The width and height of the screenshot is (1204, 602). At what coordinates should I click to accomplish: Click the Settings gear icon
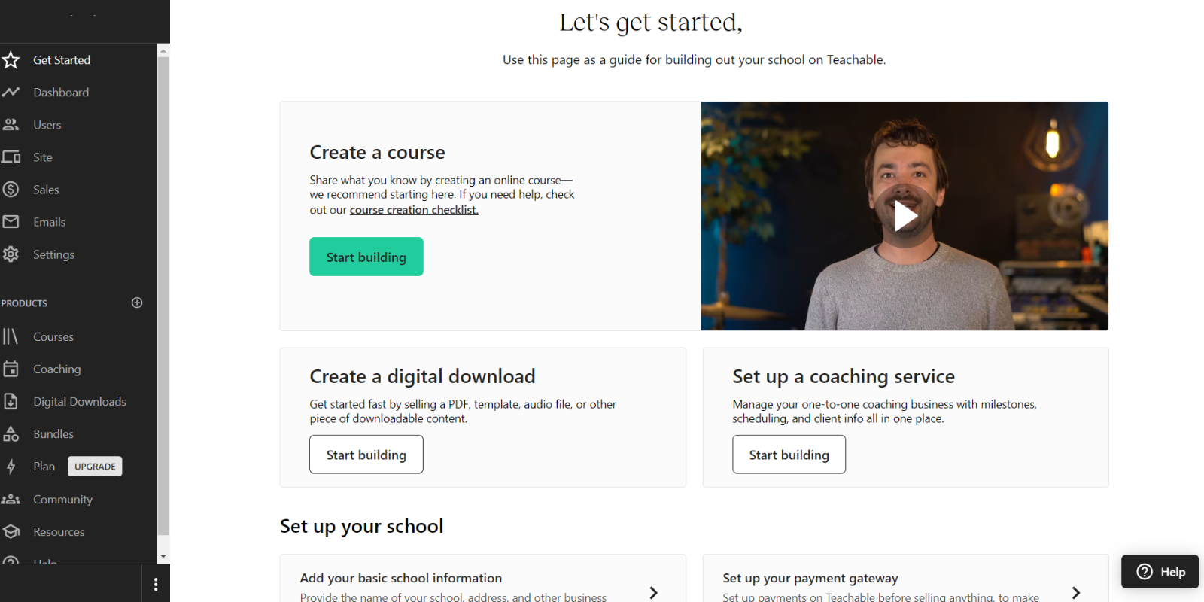point(11,254)
